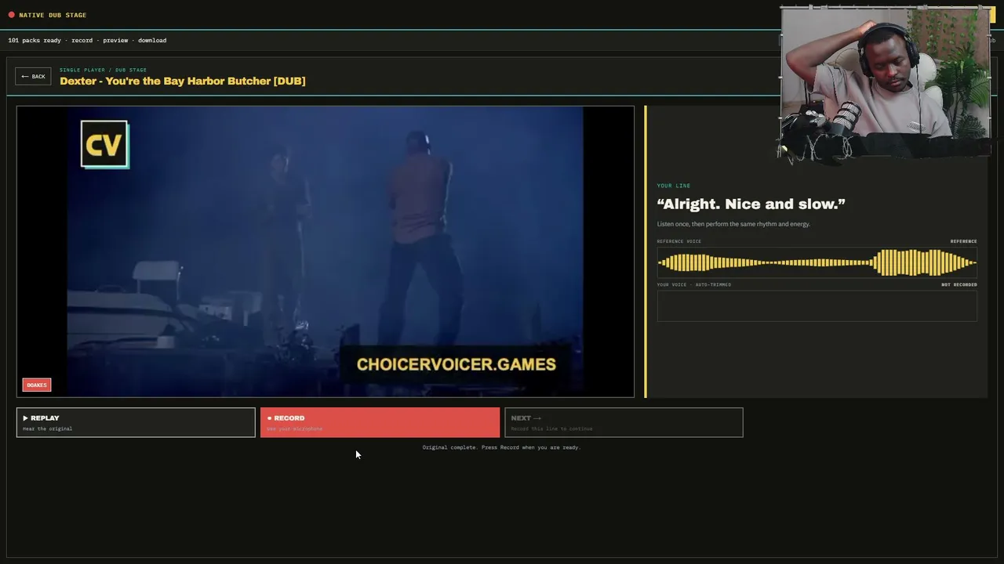Click the CV logo on the video

click(104, 144)
